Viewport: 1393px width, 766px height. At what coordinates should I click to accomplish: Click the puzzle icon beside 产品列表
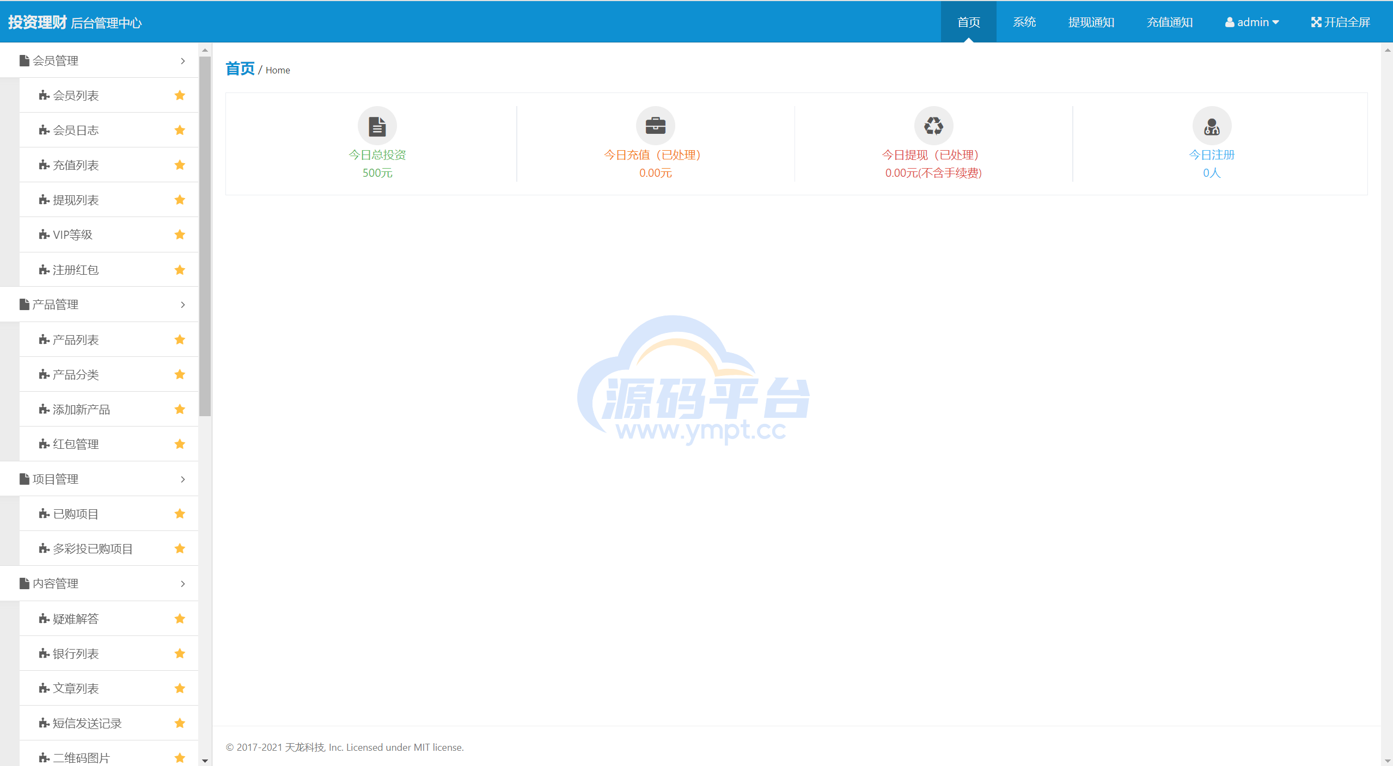click(x=44, y=339)
